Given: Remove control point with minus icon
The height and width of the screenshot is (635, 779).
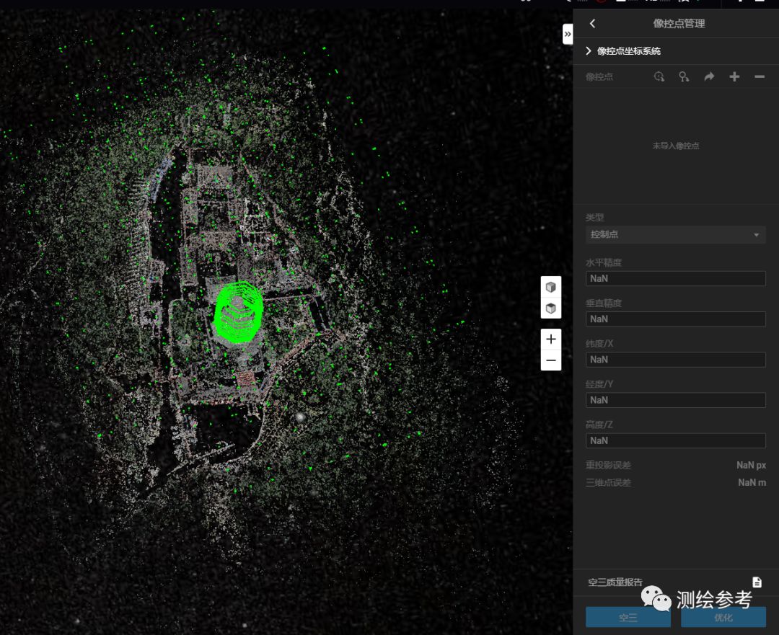Looking at the screenshot, I should point(760,76).
